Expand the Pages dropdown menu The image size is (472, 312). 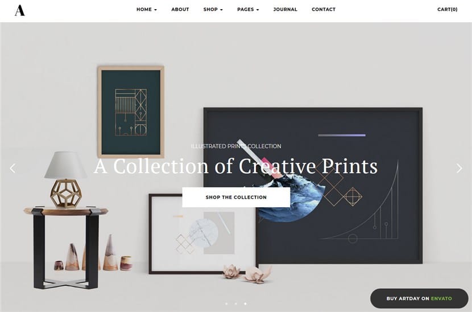(248, 9)
